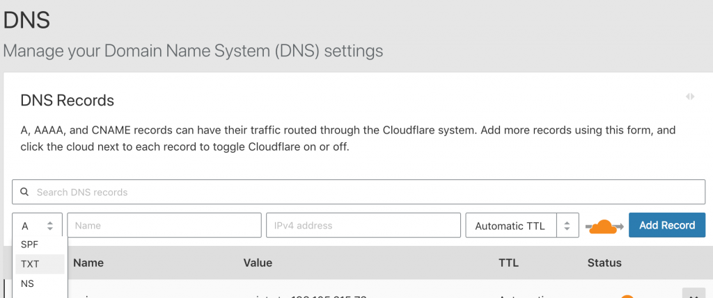Viewport: 713px width, 298px height.
Task: Pick NS from the record type list
Action: [x=40, y=284]
